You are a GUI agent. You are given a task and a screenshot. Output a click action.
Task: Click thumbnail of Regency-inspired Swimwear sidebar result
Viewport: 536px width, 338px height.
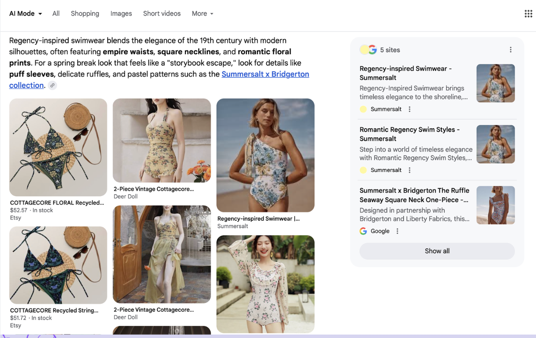click(495, 83)
